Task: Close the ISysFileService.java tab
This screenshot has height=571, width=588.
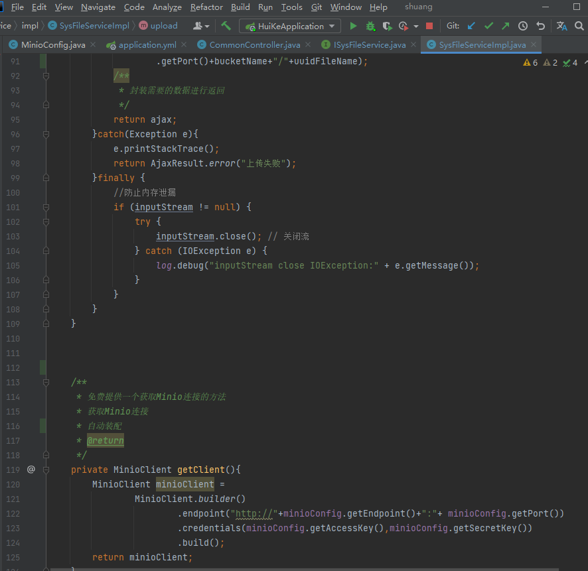Action: tap(413, 44)
